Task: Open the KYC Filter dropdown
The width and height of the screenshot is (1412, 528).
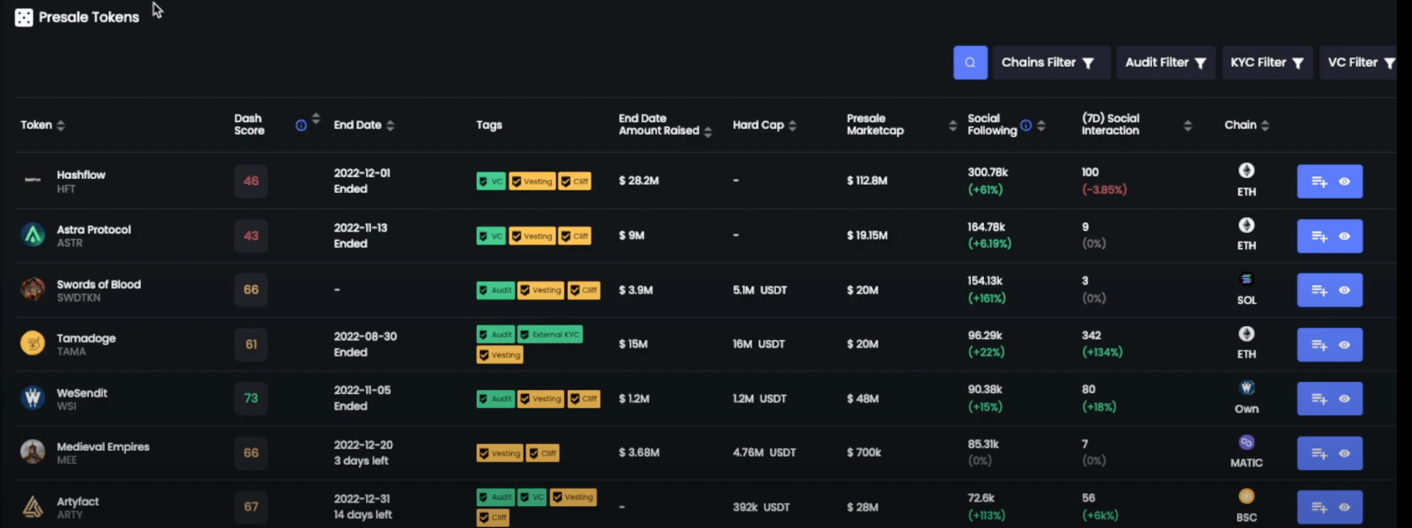Action: point(1267,63)
